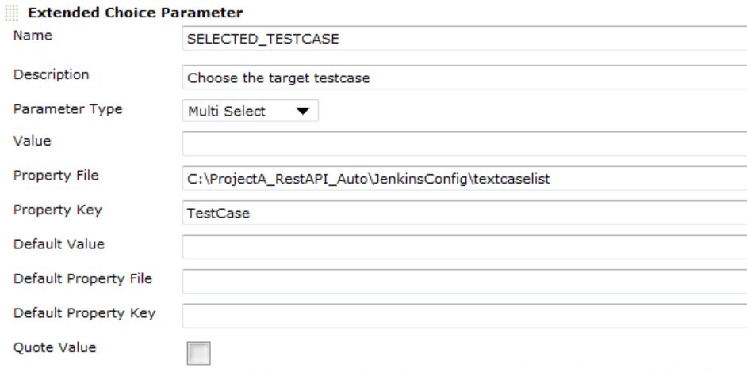The height and width of the screenshot is (375, 747).
Task: Click the Default Value label
Action: (59, 244)
